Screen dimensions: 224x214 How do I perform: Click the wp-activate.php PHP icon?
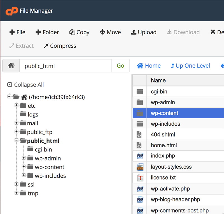140,189
